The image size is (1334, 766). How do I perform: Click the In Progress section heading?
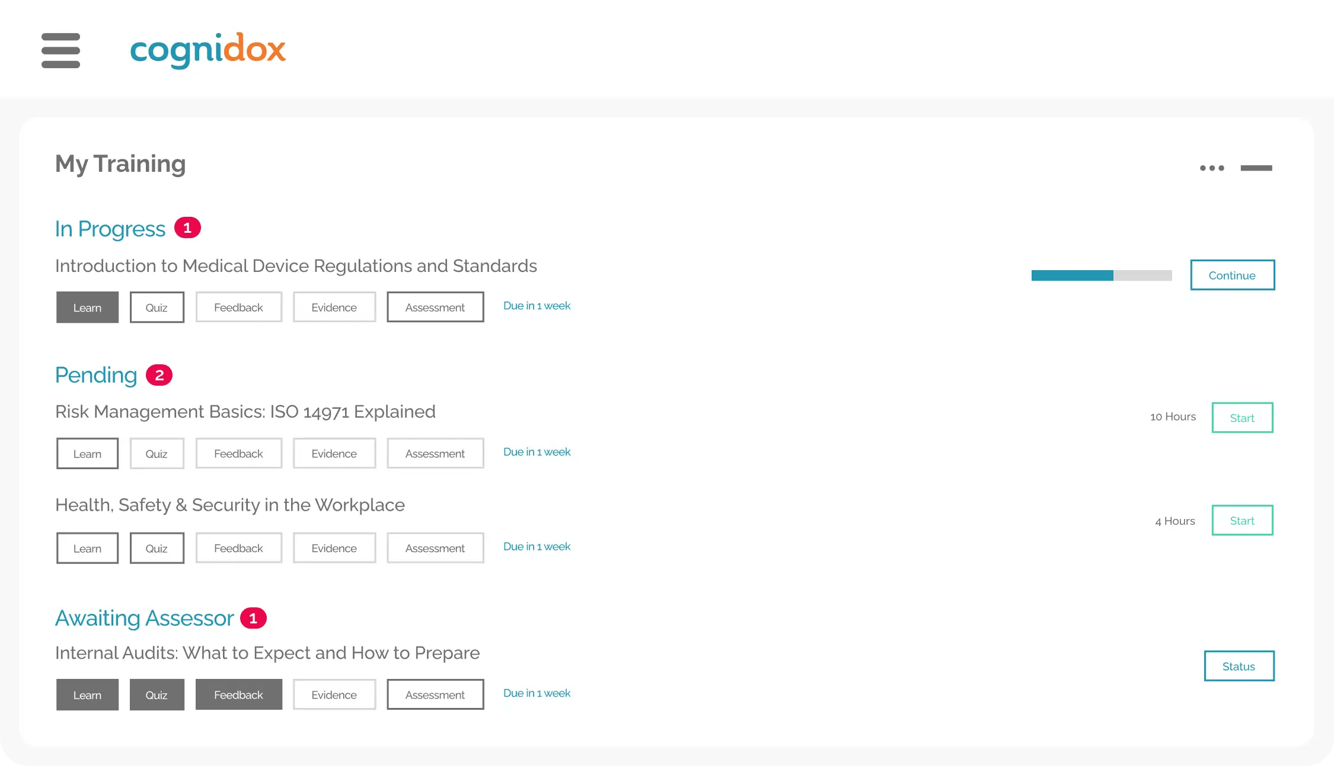point(110,229)
